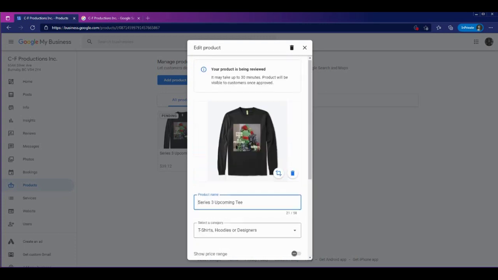This screenshot has height=280, width=498.
Task: Open the Products section in sidebar
Action: point(30,185)
